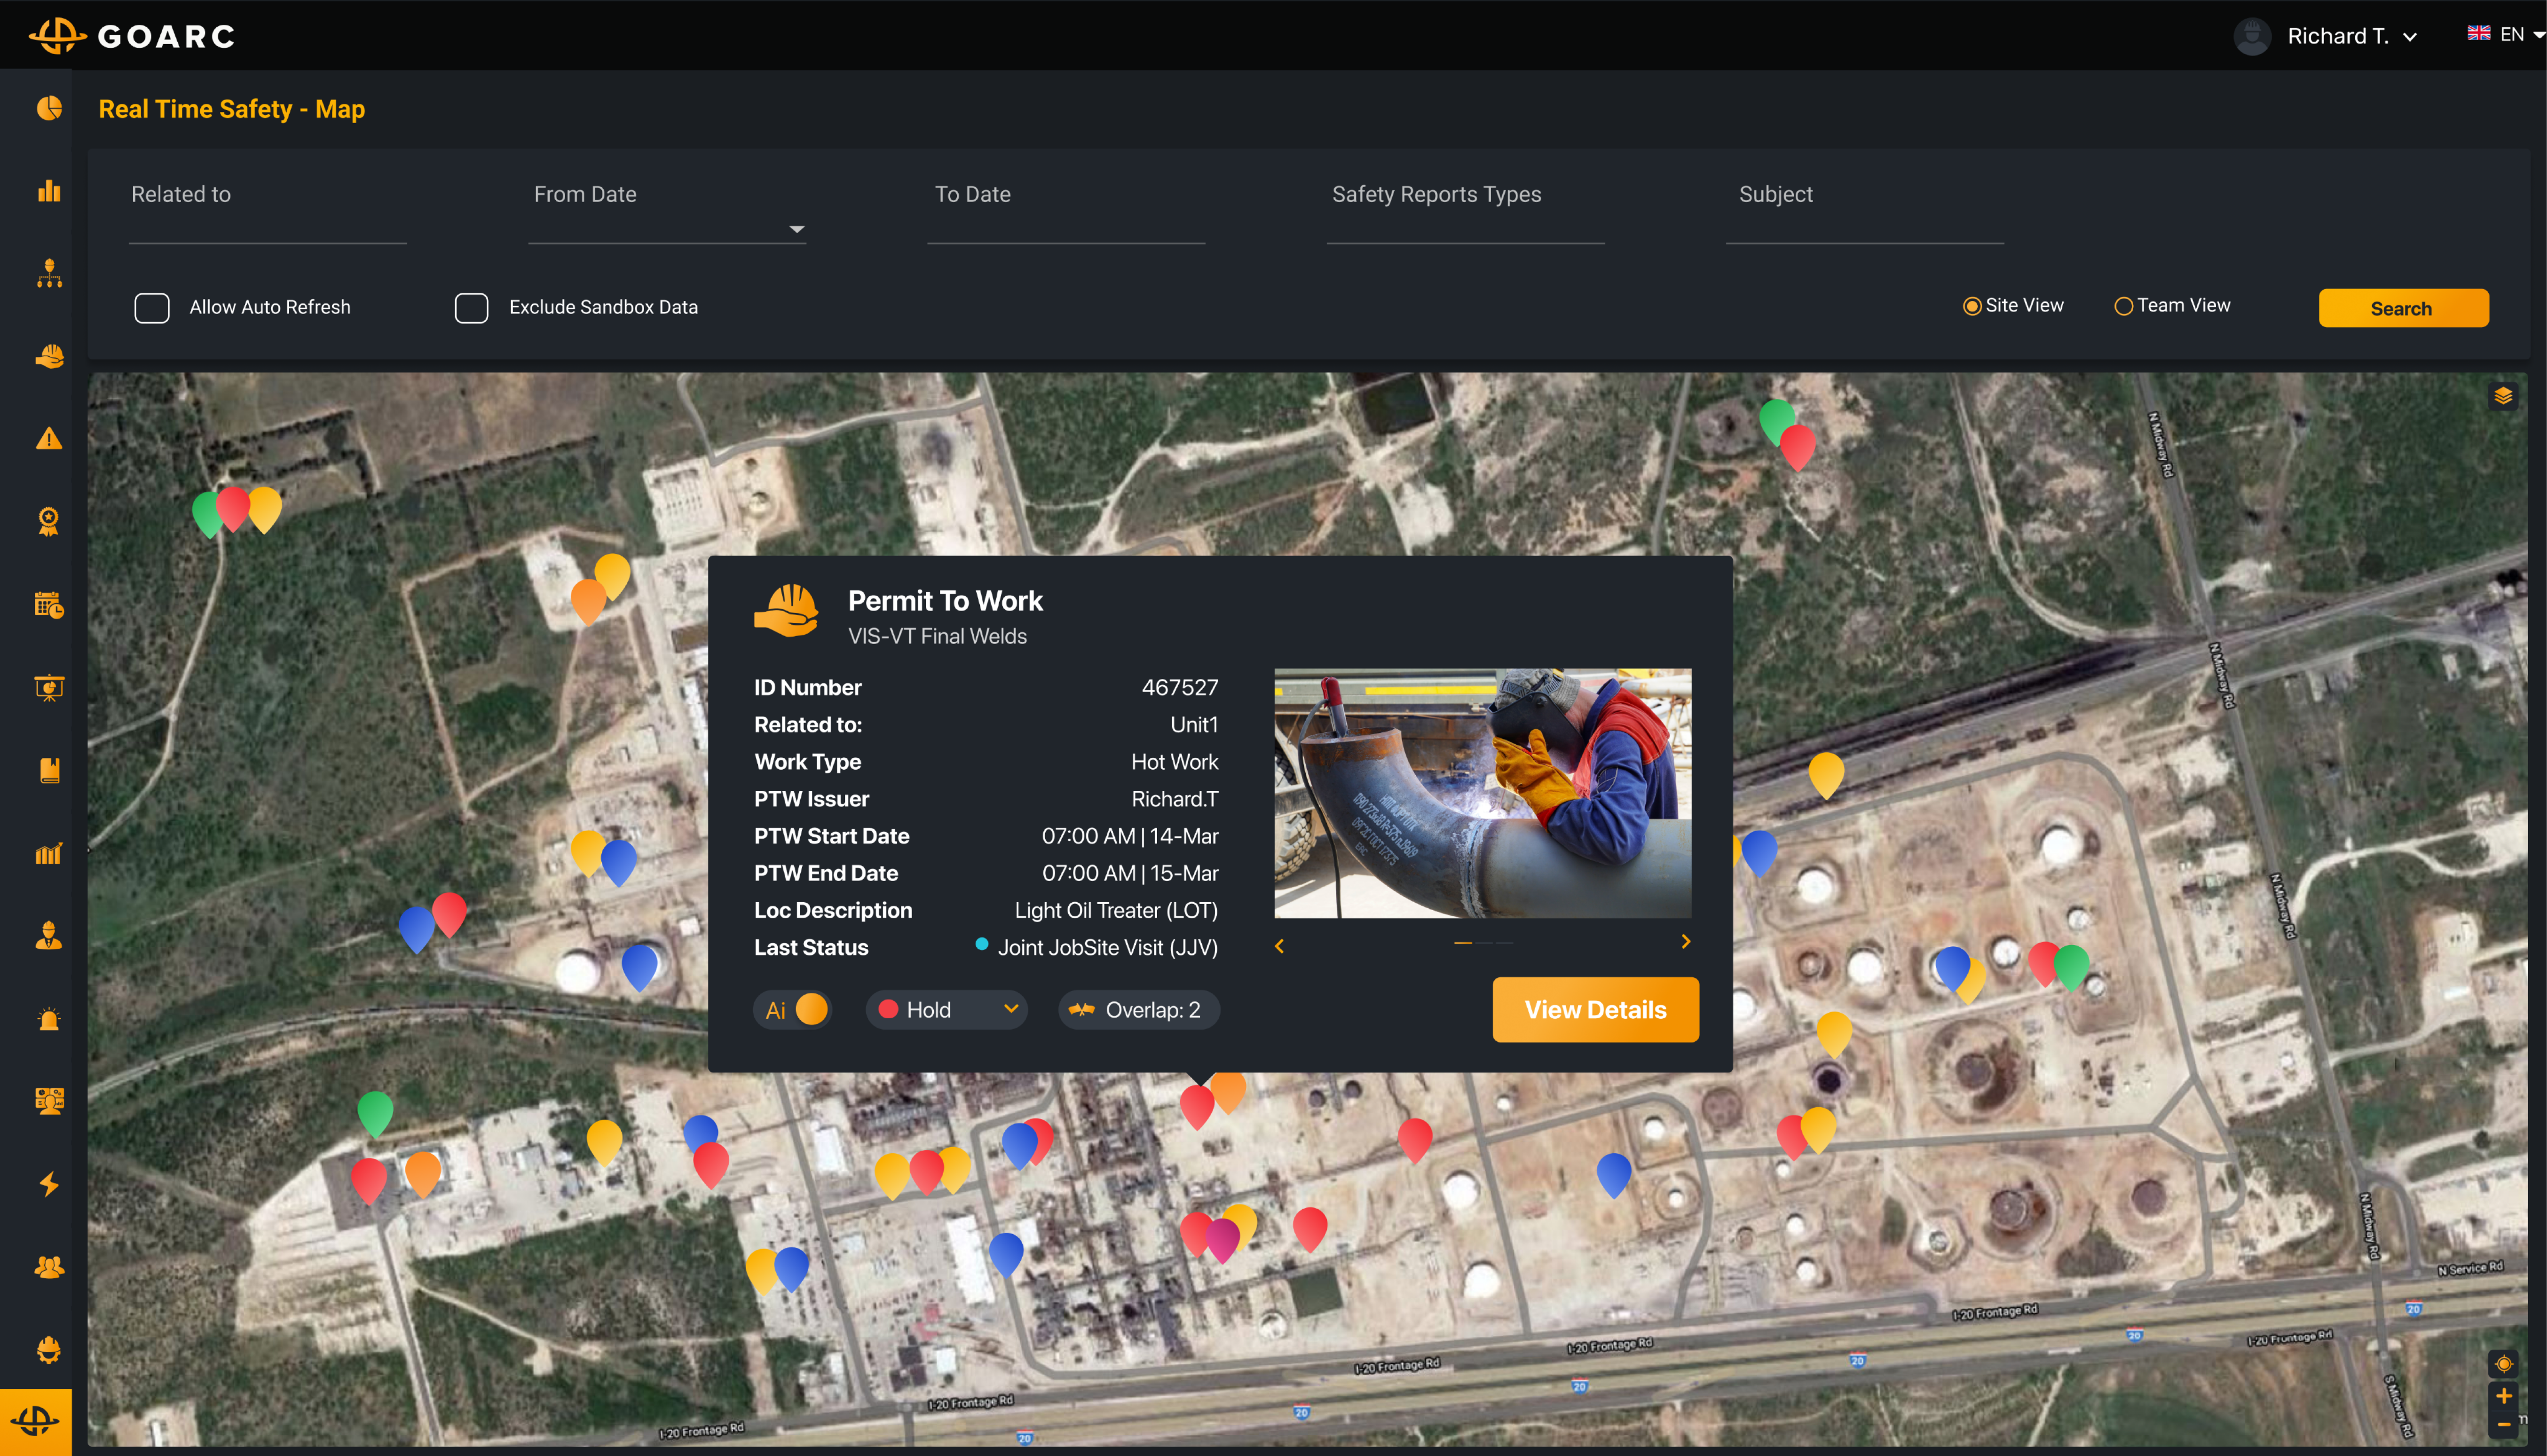The width and height of the screenshot is (2547, 1456).
Task: Click the Light Oil Treater (LOT) location text
Action: click(1116, 910)
